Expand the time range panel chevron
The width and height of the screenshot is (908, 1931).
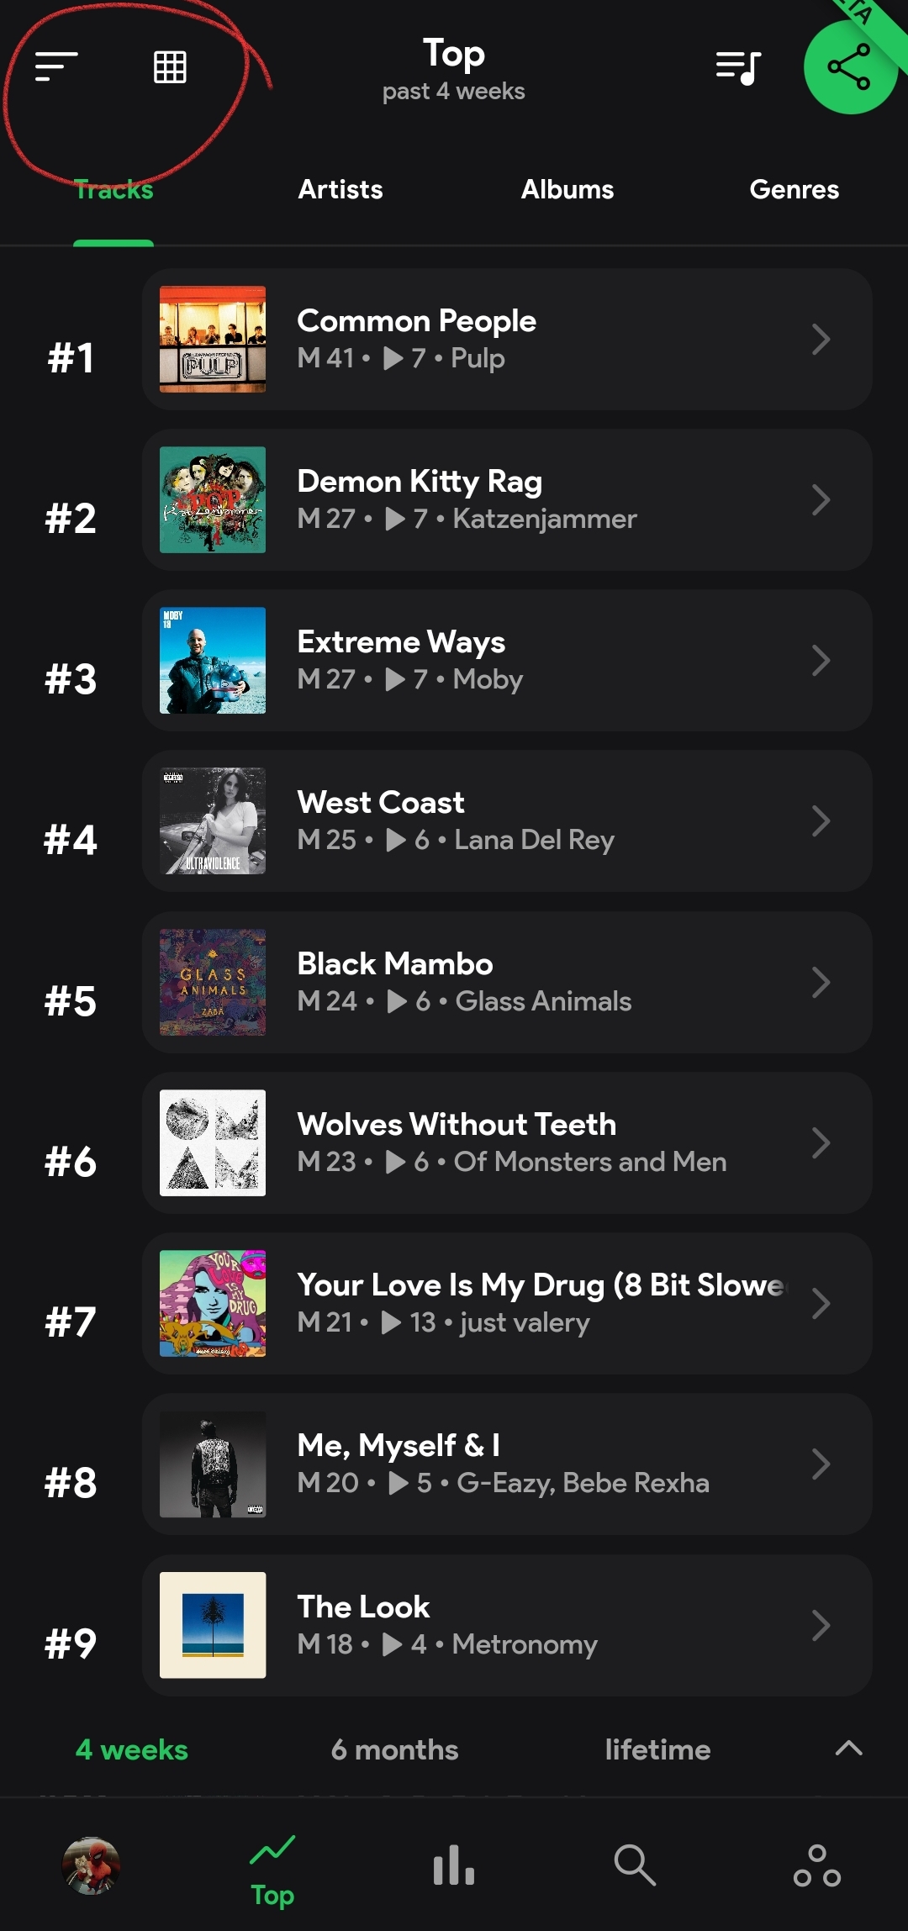coord(848,1749)
